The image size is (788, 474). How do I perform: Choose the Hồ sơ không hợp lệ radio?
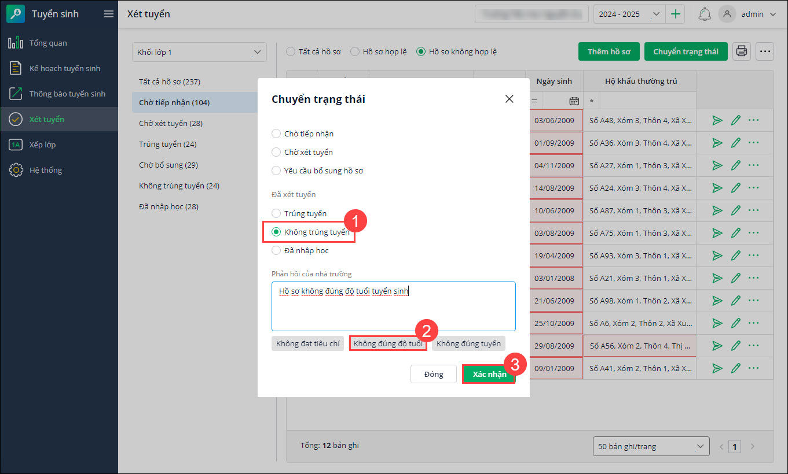pos(421,51)
